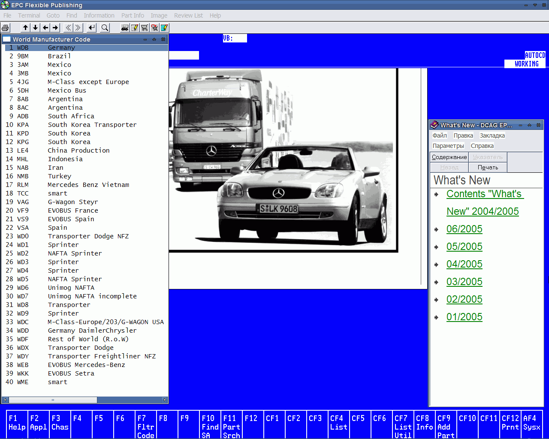This screenshot has height=439, width=549.
Task: Click the left arrow toolbar icon
Action: 45,28
